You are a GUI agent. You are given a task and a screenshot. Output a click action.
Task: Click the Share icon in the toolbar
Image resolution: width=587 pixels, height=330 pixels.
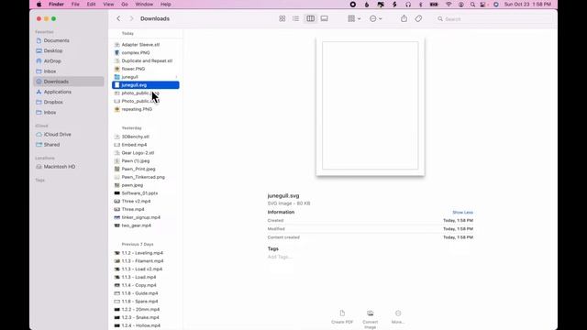(x=404, y=18)
